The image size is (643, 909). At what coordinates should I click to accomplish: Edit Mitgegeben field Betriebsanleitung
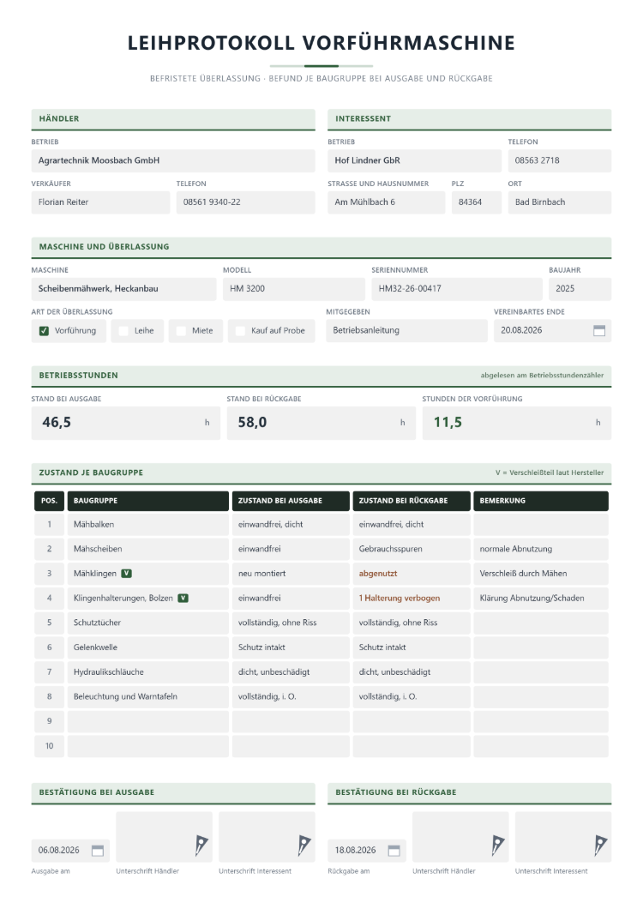[x=406, y=330]
